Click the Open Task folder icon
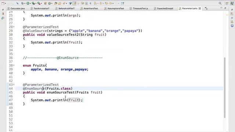This screenshot has height=132, width=235. click(x=59, y=3)
